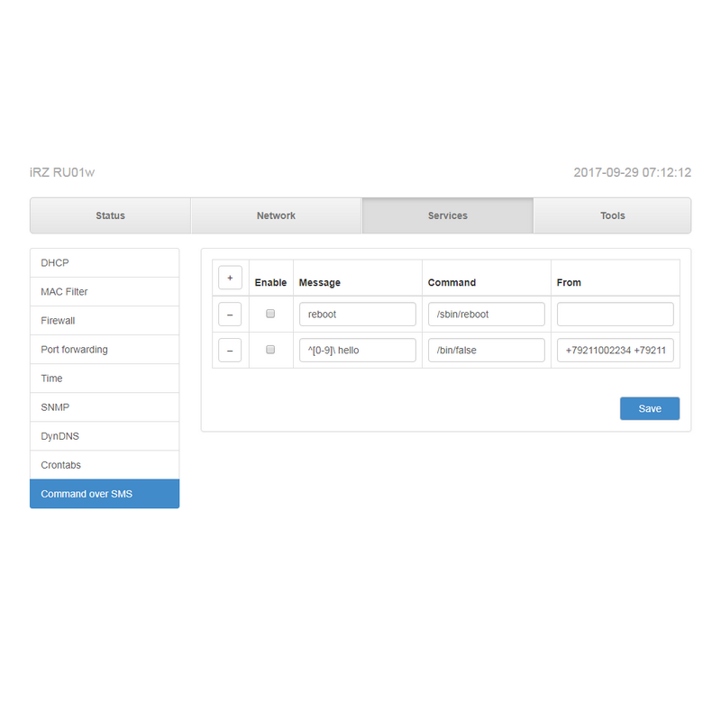Switch to the Status tab

click(110, 215)
